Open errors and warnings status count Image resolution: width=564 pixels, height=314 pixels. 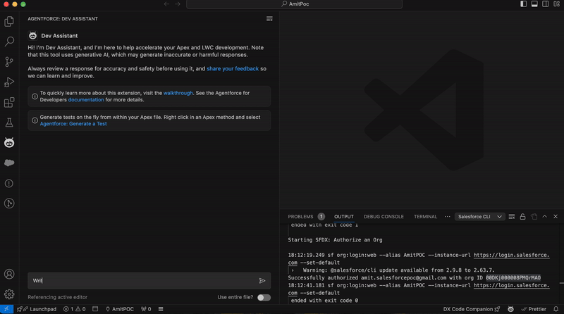[75, 309]
